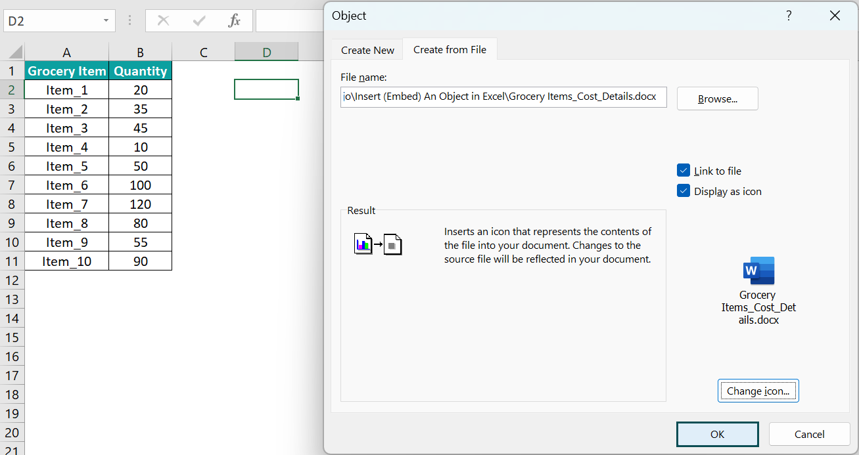Click the formula bar enter checkmark icon
Viewport: 859px width, 455px height.
199,21
